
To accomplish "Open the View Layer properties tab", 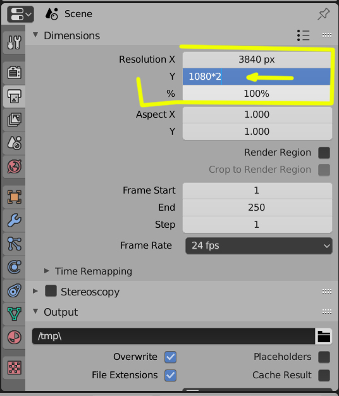I will tap(14, 120).
